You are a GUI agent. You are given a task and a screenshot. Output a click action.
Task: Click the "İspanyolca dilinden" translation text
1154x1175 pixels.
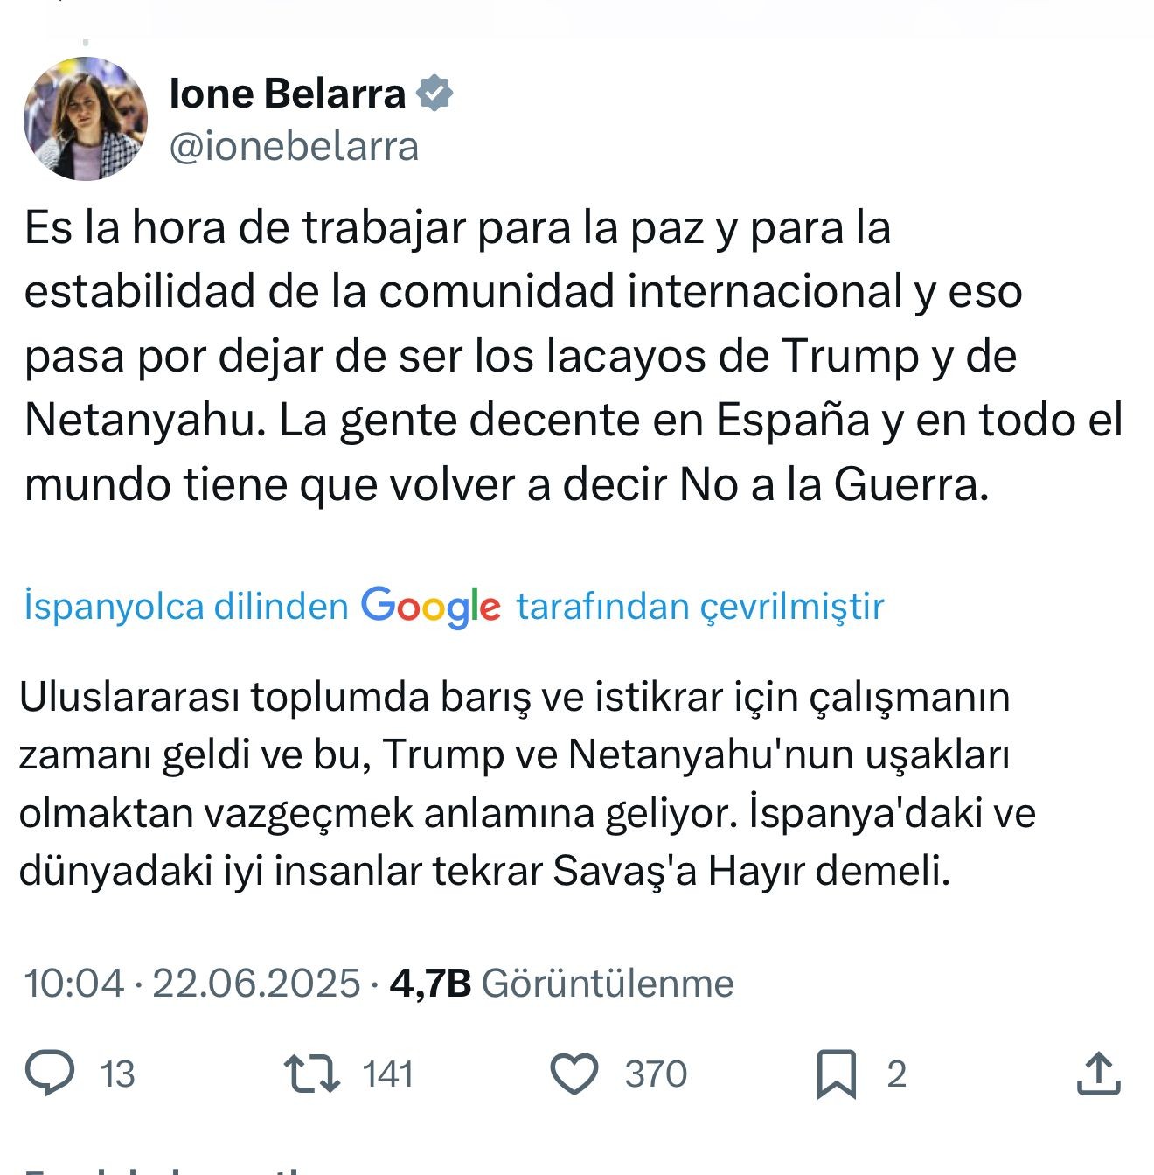[x=186, y=607]
